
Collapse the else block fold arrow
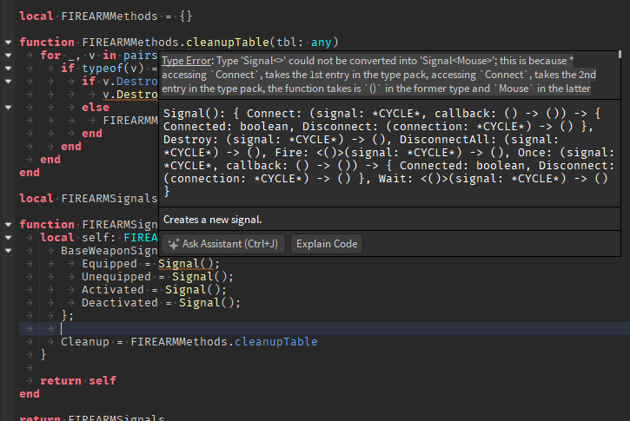click(8, 107)
